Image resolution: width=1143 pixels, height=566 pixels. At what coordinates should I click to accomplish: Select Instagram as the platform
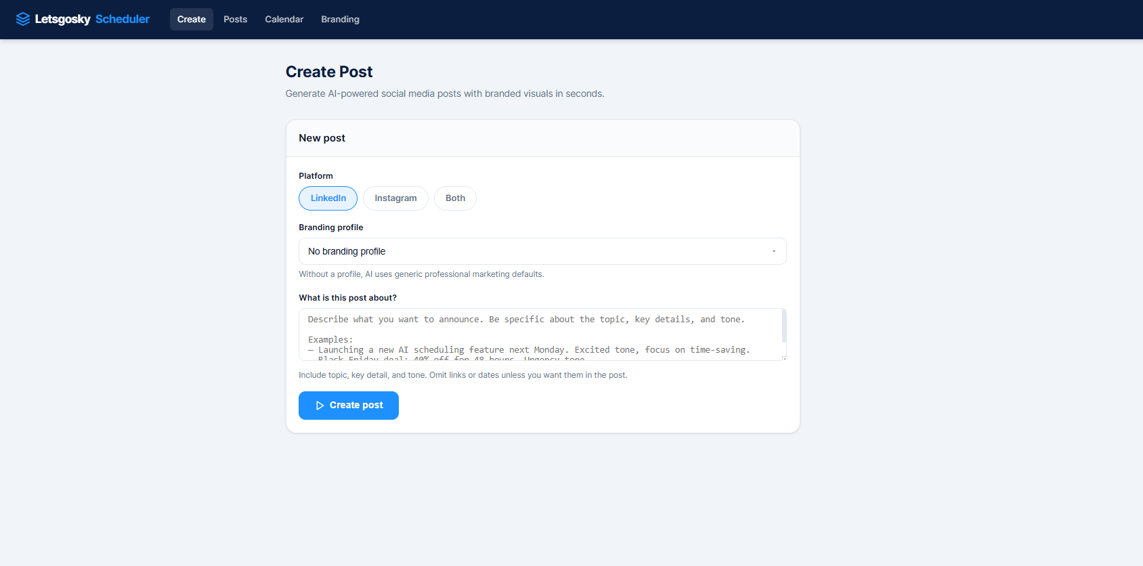pyautogui.click(x=395, y=198)
